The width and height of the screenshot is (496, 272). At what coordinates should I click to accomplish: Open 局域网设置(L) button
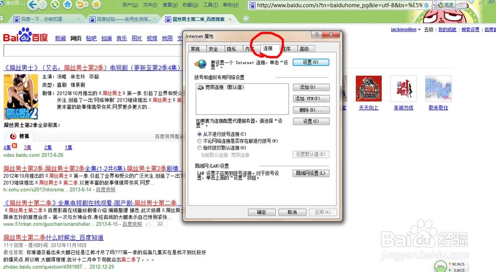coord(310,173)
